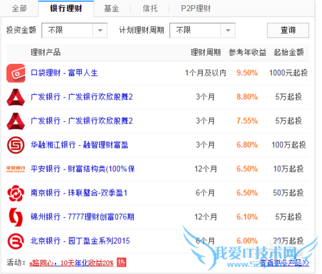Click the 起始金额 column header

tap(289, 52)
